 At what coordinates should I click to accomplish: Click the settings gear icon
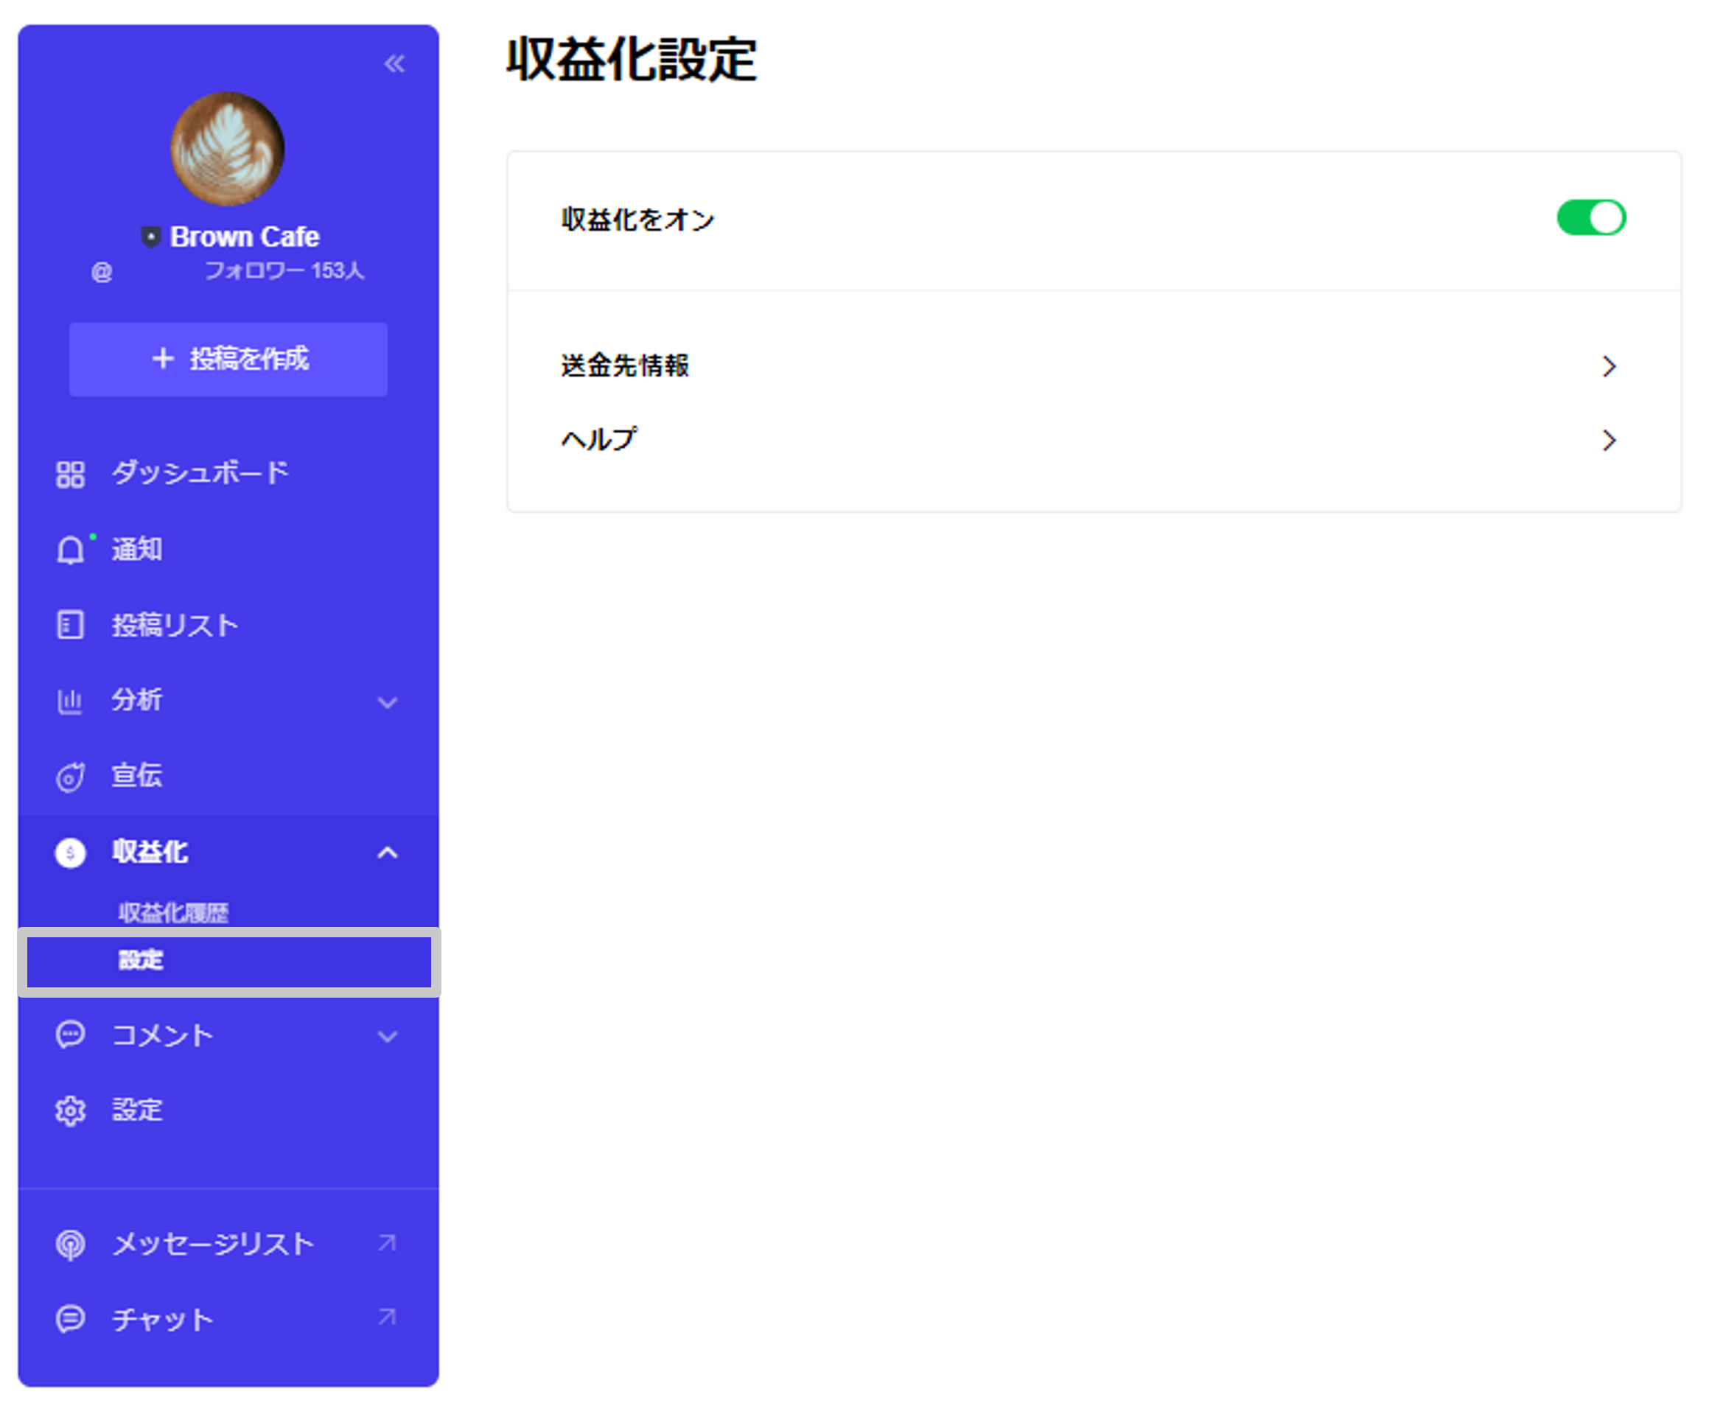pos(70,1111)
